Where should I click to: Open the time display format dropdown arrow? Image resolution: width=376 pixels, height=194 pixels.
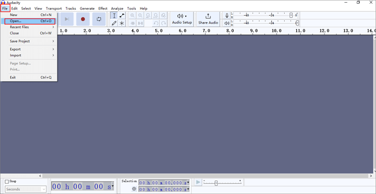[113, 186]
